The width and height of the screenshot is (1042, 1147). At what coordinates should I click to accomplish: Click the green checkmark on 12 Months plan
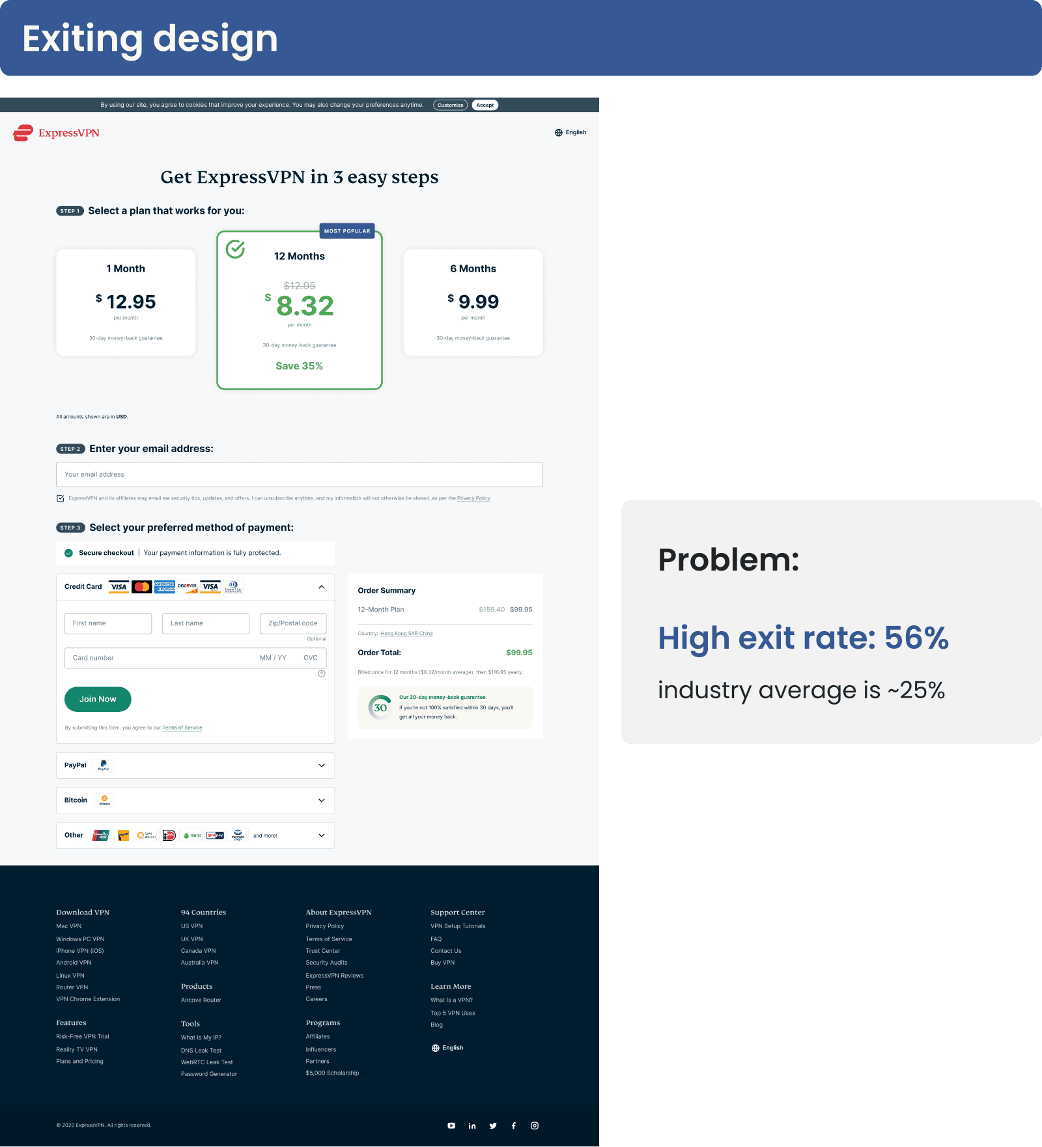click(x=235, y=249)
